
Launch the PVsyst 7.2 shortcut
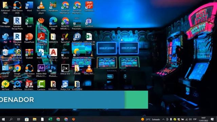[77, 54]
